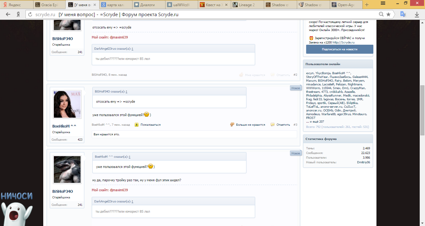Image resolution: width=425 pixels, height=226 pixels.
Task: Click the browser back arrow
Action: tap(8, 14)
